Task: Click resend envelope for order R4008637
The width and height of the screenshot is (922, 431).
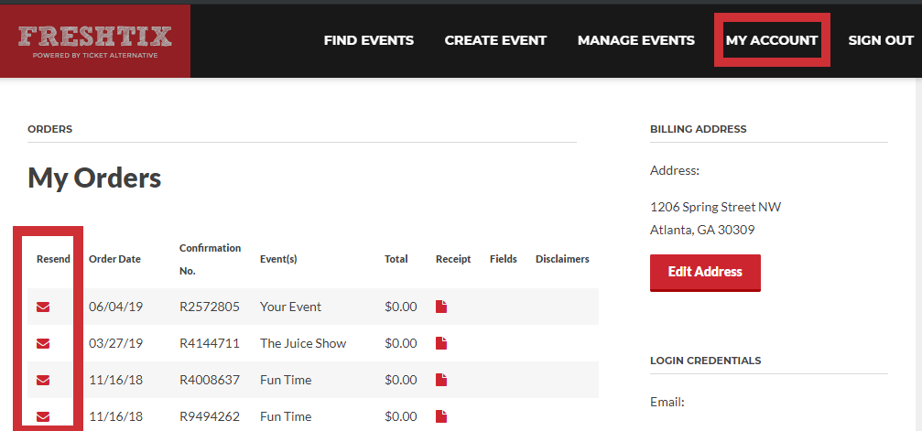Action: coord(43,380)
